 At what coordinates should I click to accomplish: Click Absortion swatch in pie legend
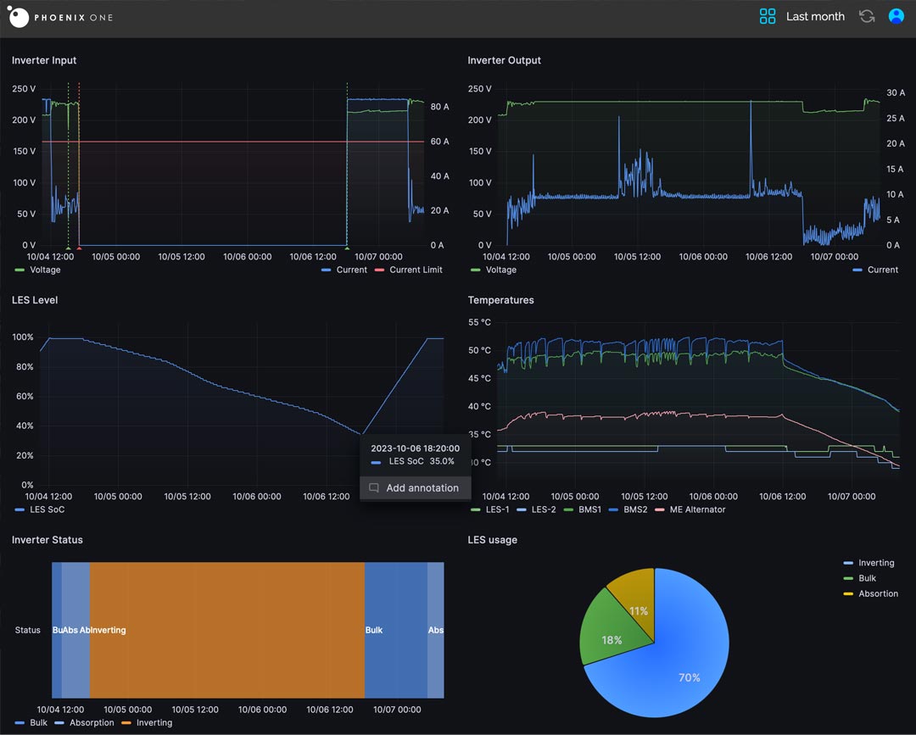(x=848, y=593)
